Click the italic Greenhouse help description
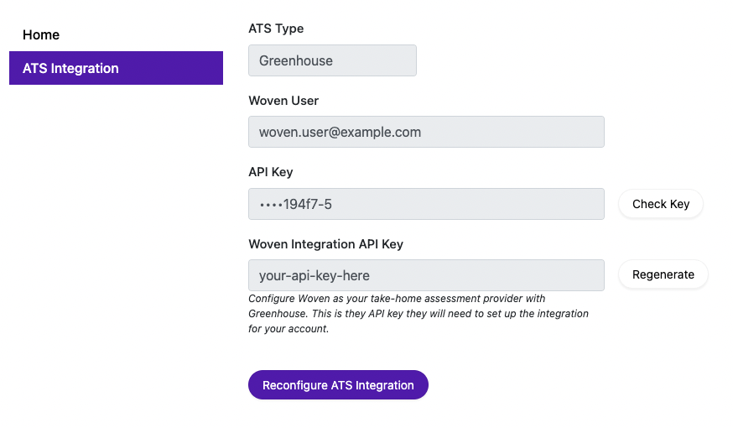Screen dimensions: 733x428 [418, 313]
